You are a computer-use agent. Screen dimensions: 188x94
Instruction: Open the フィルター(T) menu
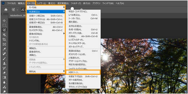pos(76,3)
